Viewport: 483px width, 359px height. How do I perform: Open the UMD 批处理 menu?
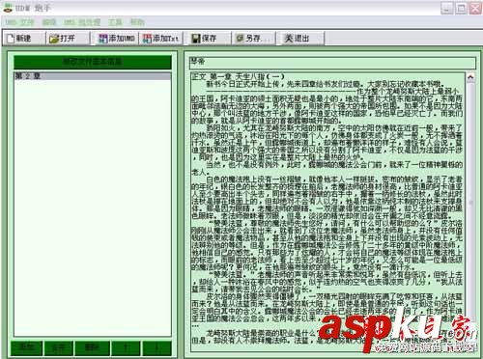pyautogui.click(x=82, y=22)
